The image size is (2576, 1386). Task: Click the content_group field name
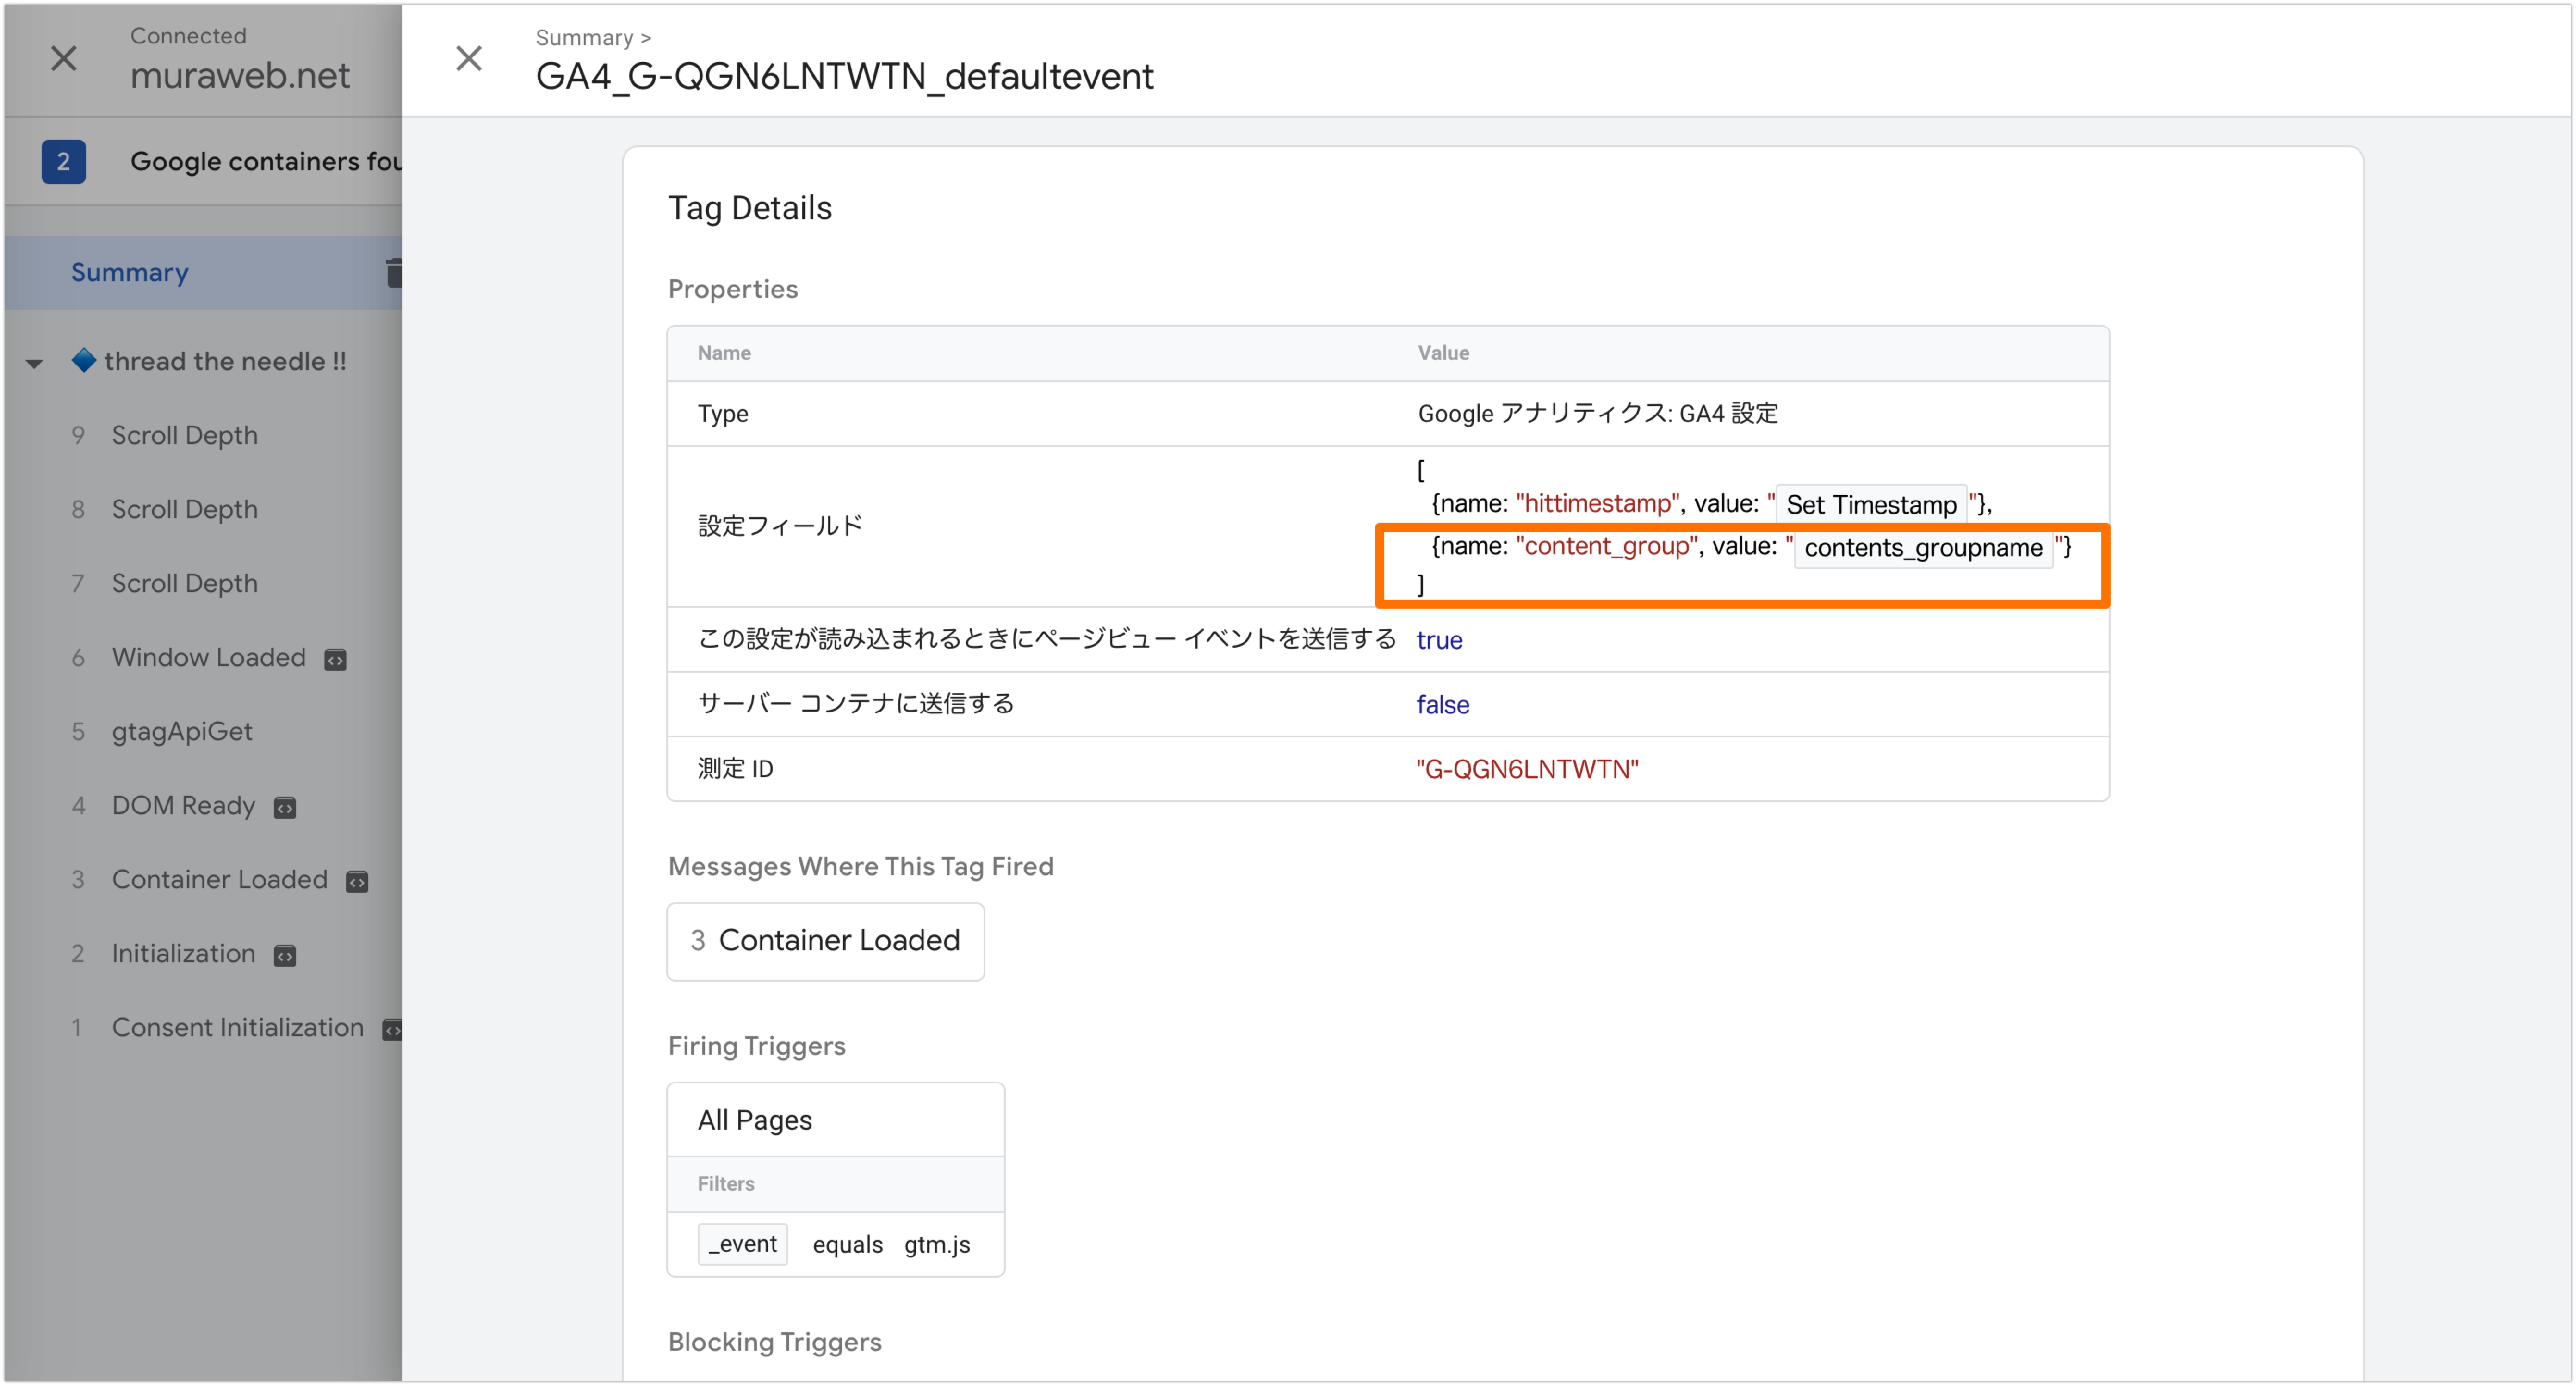(x=1607, y=546)
